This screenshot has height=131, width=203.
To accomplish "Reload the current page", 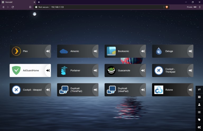I will click(x=13, y=7).
